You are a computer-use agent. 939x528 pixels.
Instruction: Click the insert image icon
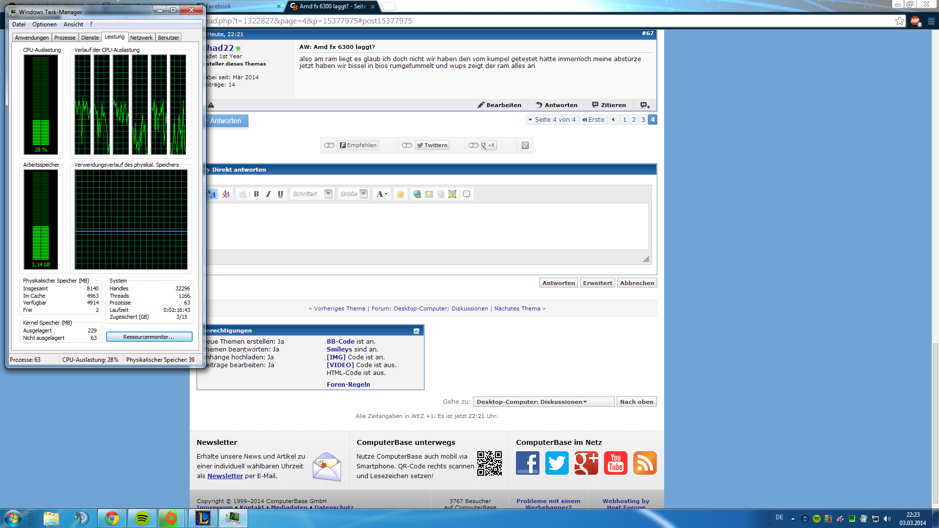(x=452, y=194)
